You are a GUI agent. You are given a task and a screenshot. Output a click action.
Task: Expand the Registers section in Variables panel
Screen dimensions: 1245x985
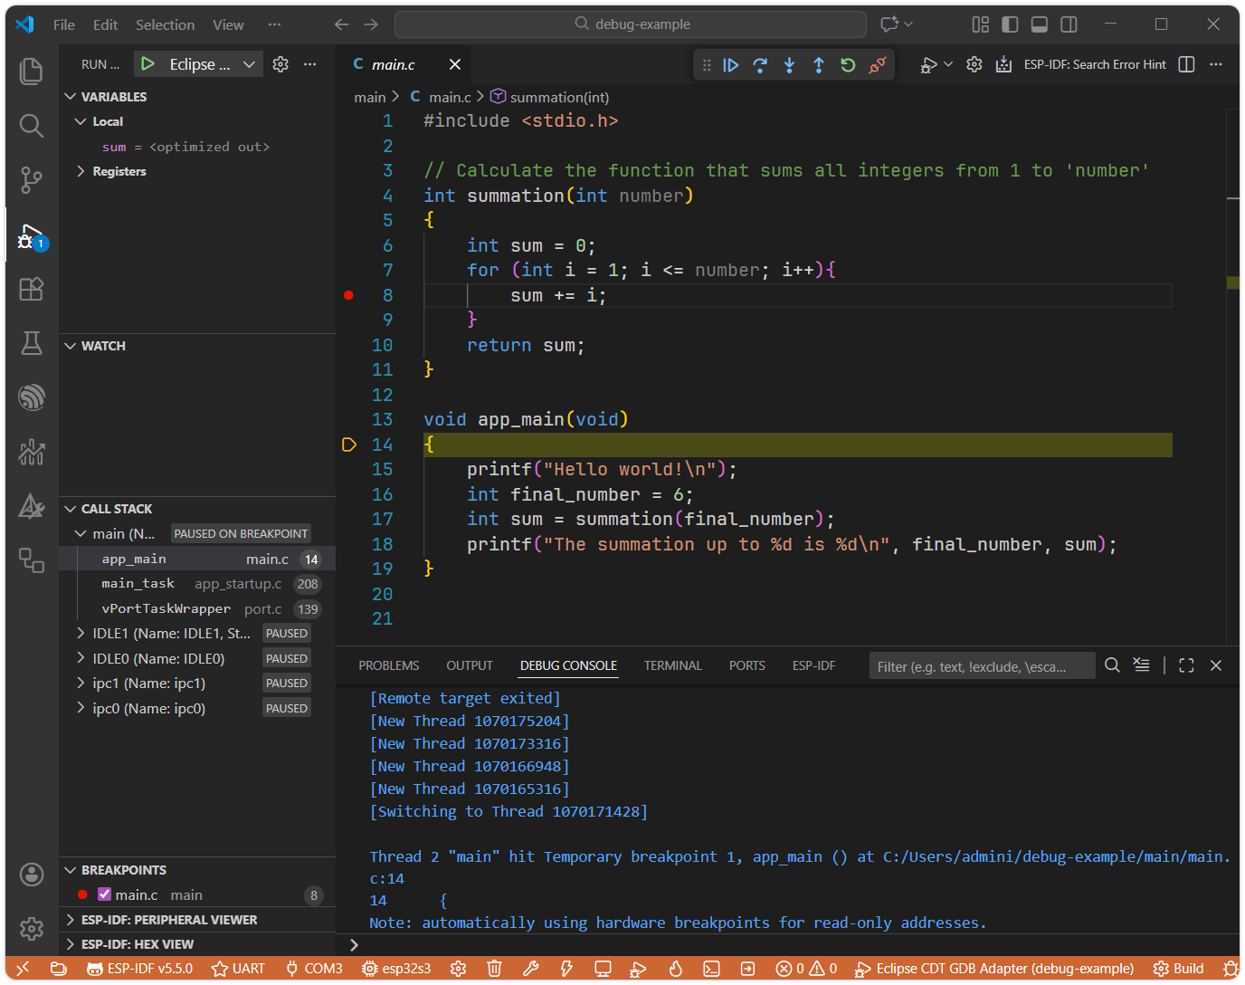point(81,171)
